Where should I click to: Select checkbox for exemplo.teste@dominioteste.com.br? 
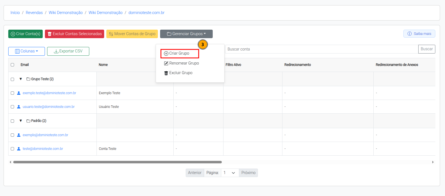tap(12, 93)
